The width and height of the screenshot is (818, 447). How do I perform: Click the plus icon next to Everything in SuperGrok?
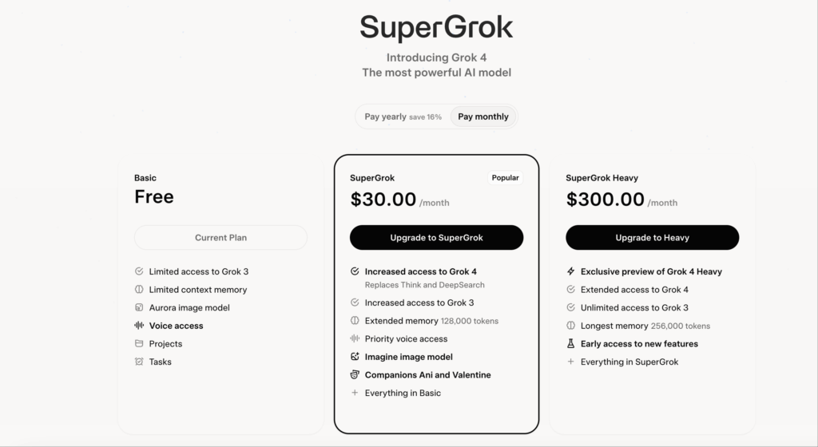(x=570, y=362)
